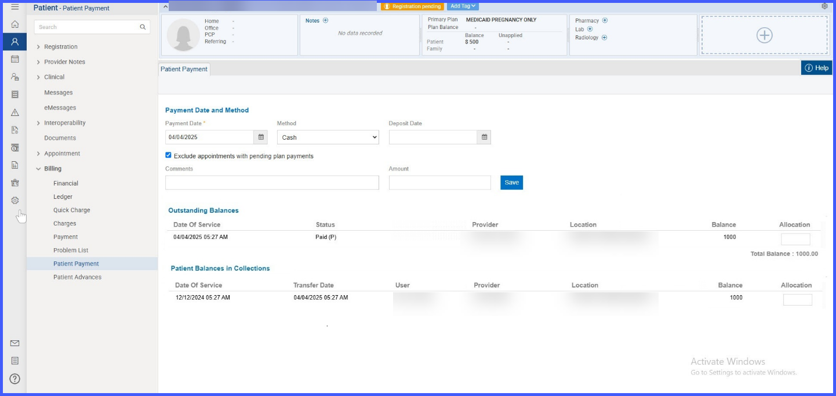
Task: Open Quick Charge under Billing
Action: pos(72,210)
